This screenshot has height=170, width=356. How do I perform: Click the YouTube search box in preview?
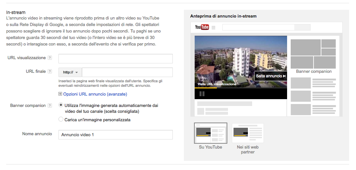(266, 27)
